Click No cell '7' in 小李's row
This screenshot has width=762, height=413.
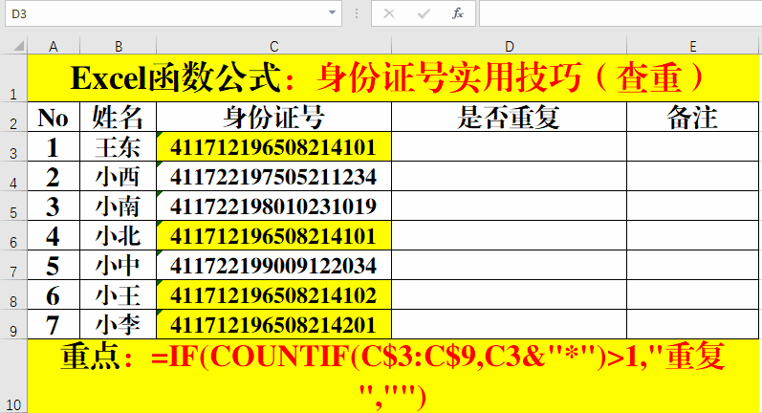[x=54, y=324]
